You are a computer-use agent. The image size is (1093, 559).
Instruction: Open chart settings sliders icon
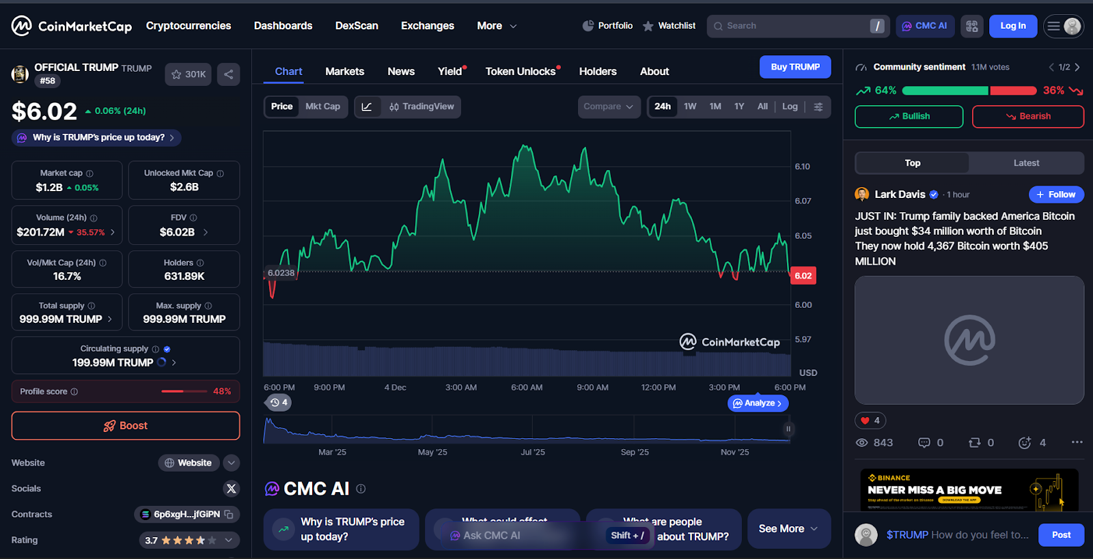pos(818,107)
